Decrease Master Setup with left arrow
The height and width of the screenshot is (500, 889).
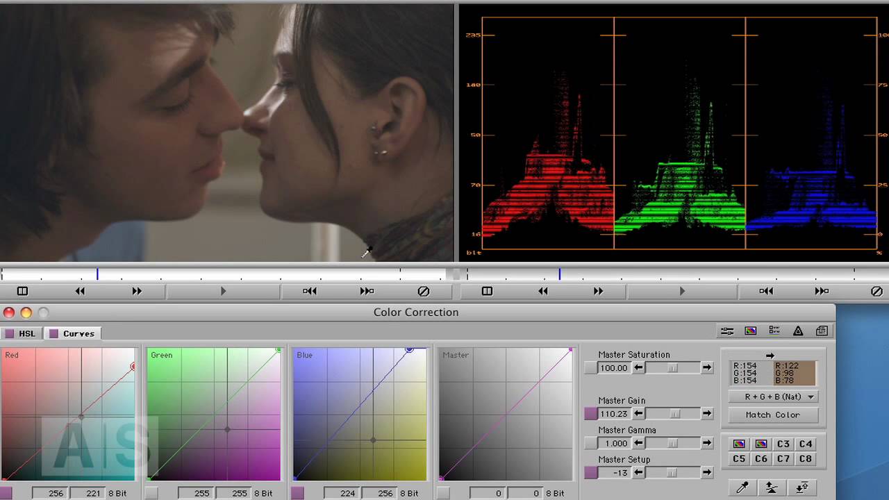(638, 472)
